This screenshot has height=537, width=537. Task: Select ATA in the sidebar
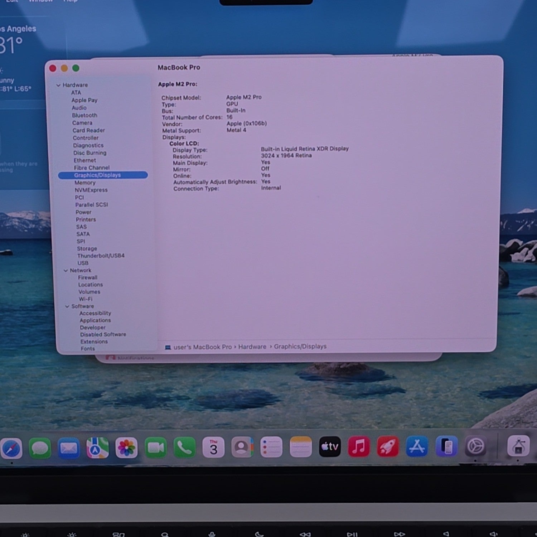[x=76, y=93]
